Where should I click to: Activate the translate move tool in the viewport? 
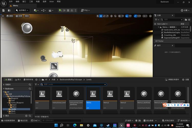pyautogui.click(x=101, y=16)
